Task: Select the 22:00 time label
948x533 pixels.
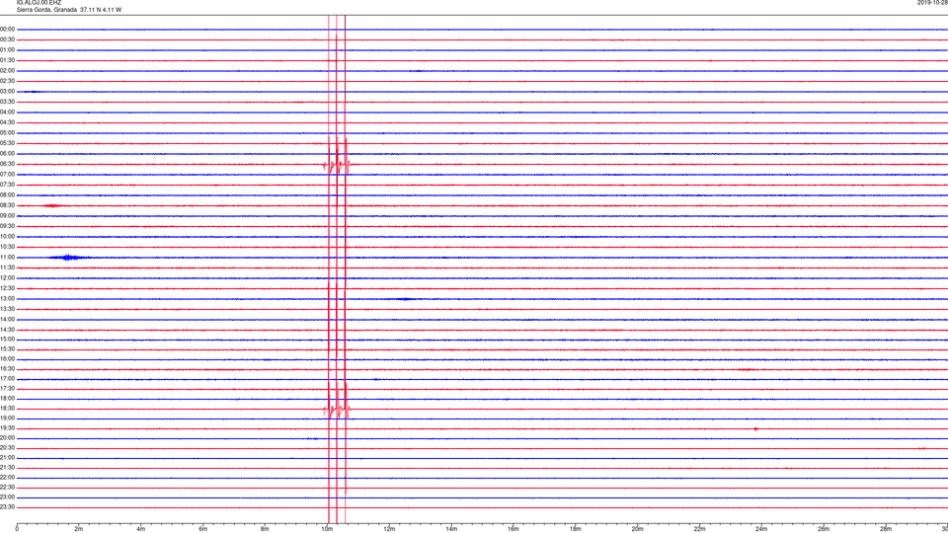Action: 7,478
